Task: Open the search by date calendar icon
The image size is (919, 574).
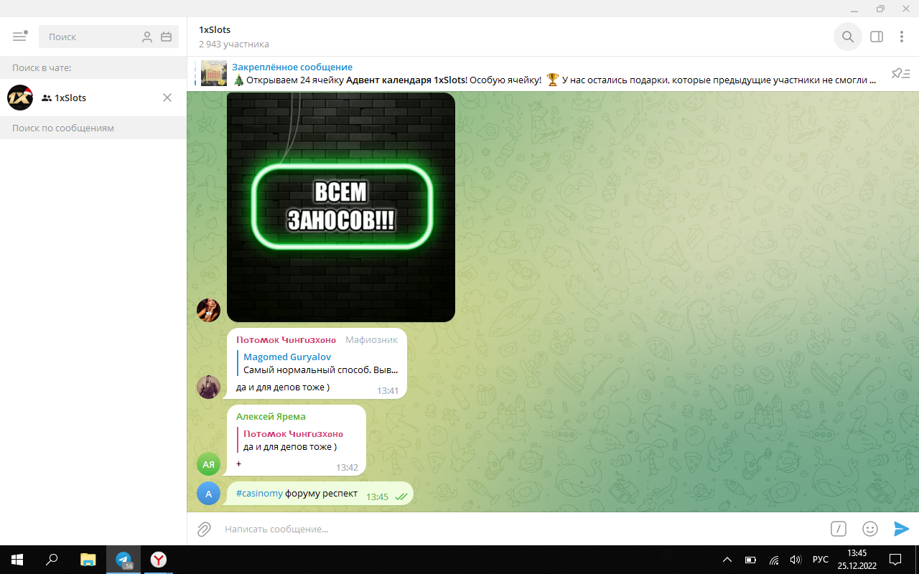Action: [x=167, y=37]
